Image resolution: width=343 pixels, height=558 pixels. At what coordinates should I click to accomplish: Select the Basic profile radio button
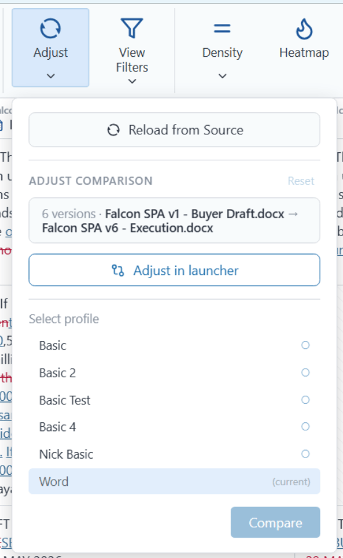click(305, 345)
